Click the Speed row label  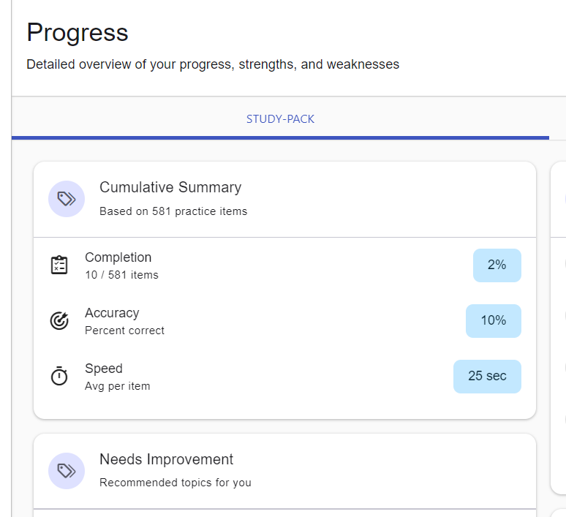pyautogui.click(x=104, y=369)
